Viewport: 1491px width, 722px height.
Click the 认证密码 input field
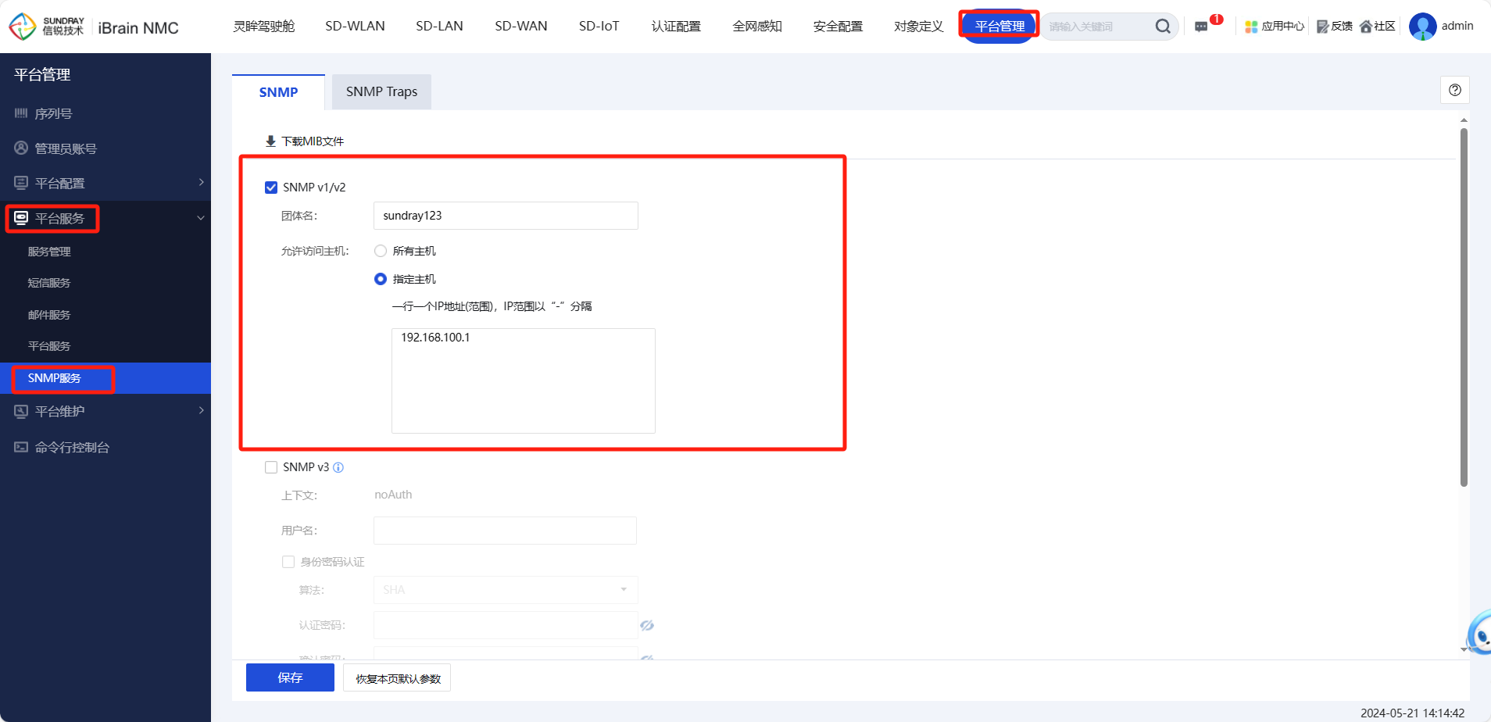(506, 625)
